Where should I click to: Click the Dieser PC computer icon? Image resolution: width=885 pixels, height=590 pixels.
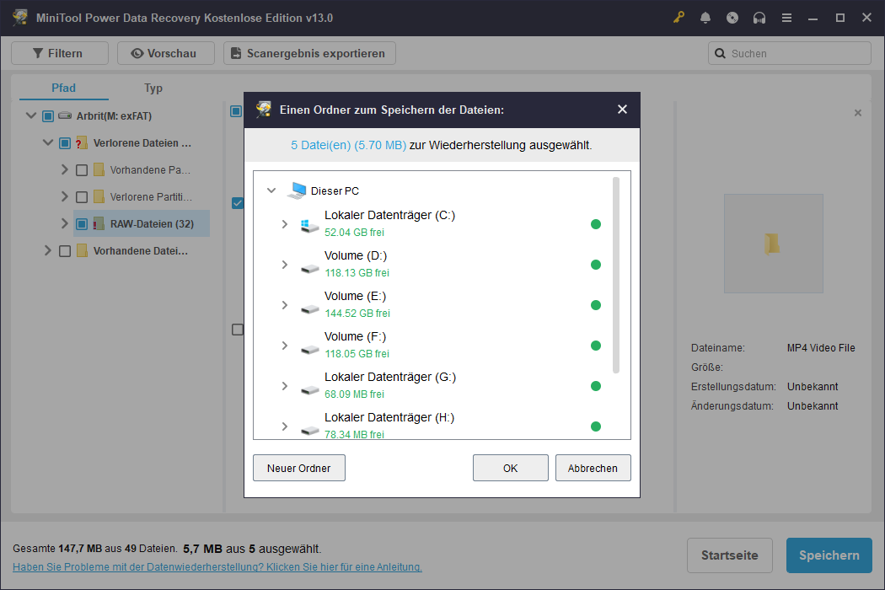click(x=297, y=190)
